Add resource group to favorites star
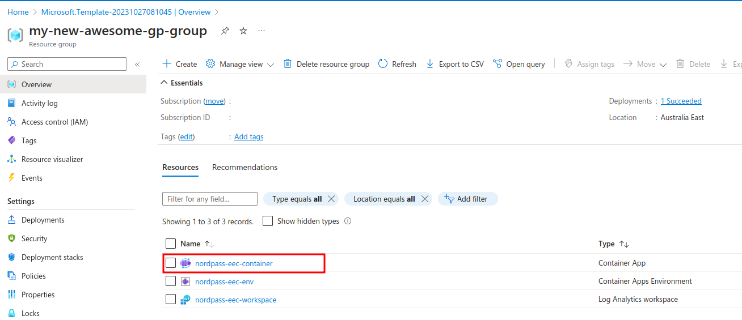Image resolution: width=742 pixels, height=320 pixels. 243,31
